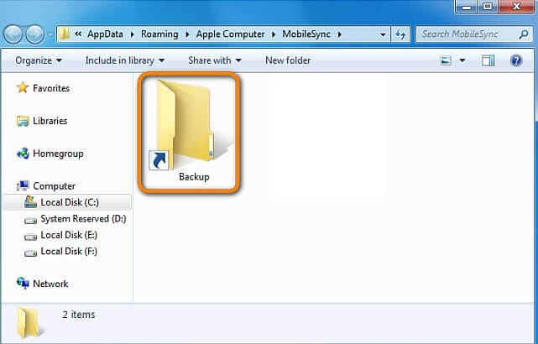Viewport: 538px width, 344px height.
Task: Click the Network icon
Action: click(x=23, y=284)
